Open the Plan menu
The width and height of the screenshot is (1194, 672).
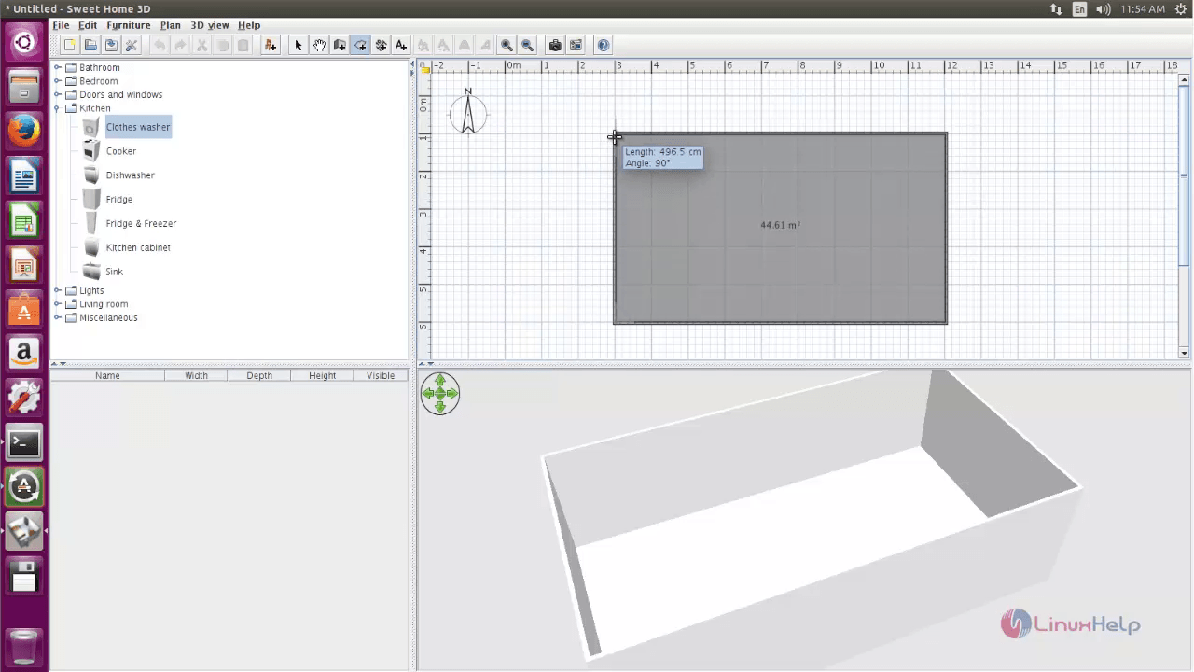(171, 25)
